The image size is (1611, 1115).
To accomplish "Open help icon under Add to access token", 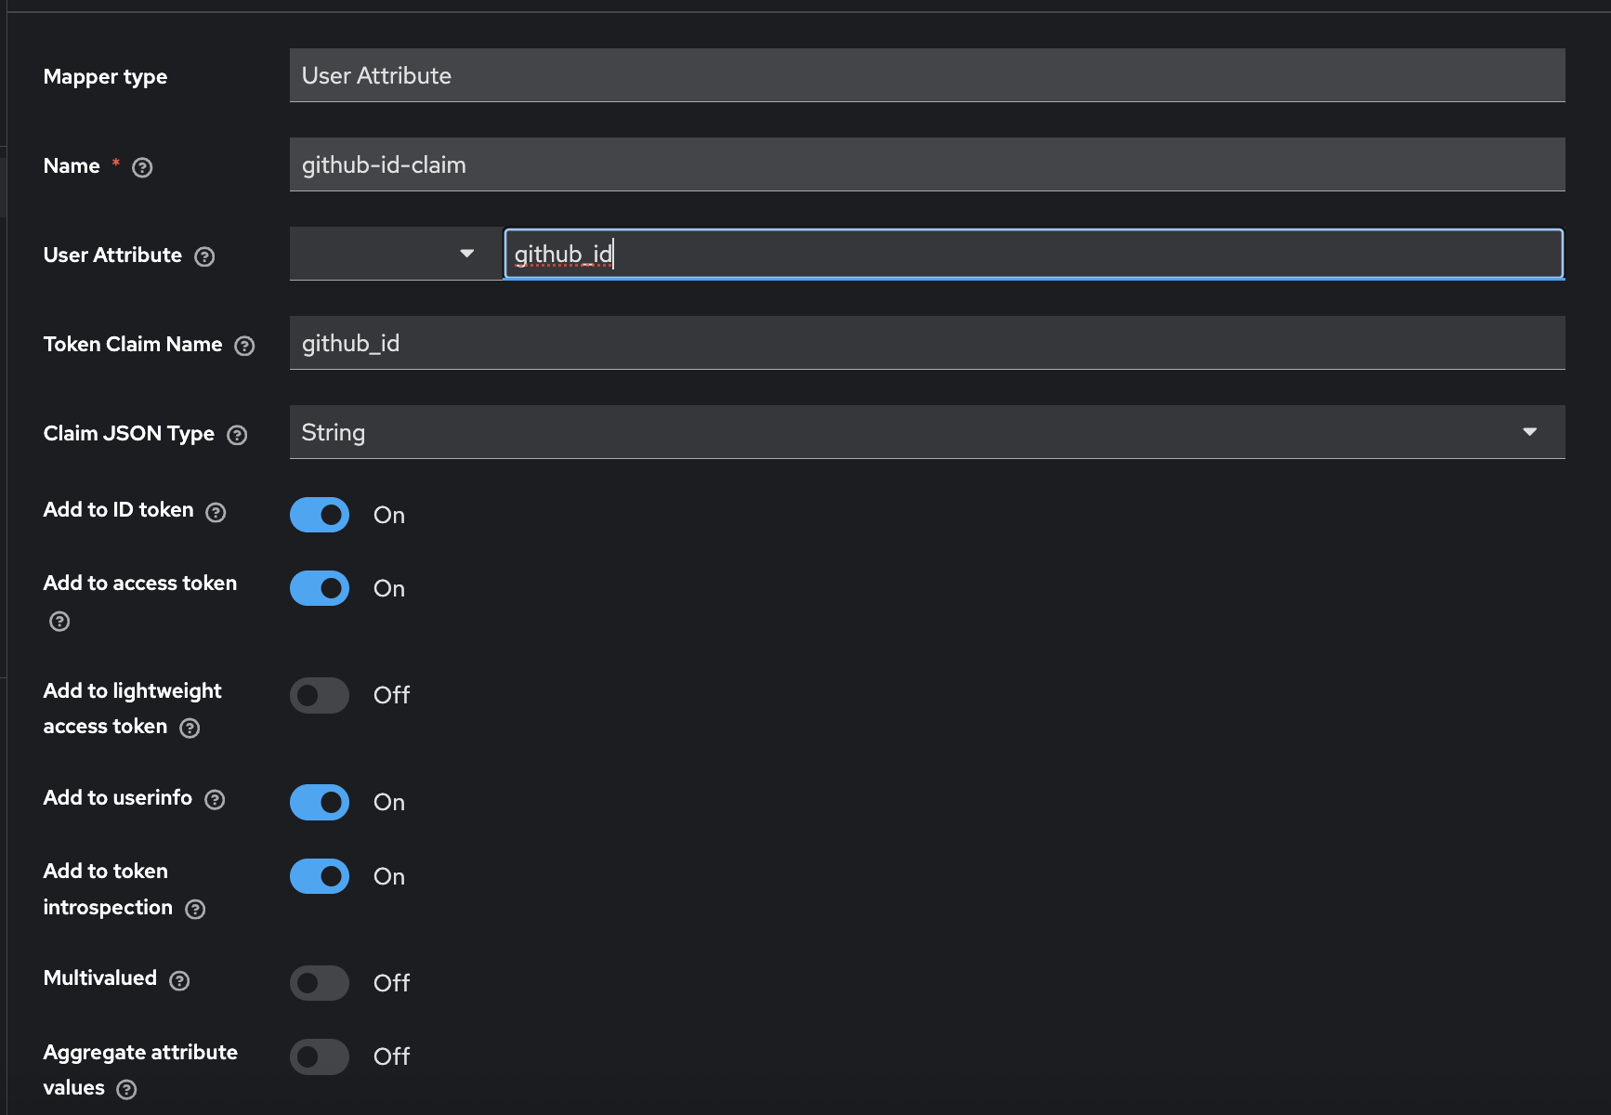I will pos(59,622).
